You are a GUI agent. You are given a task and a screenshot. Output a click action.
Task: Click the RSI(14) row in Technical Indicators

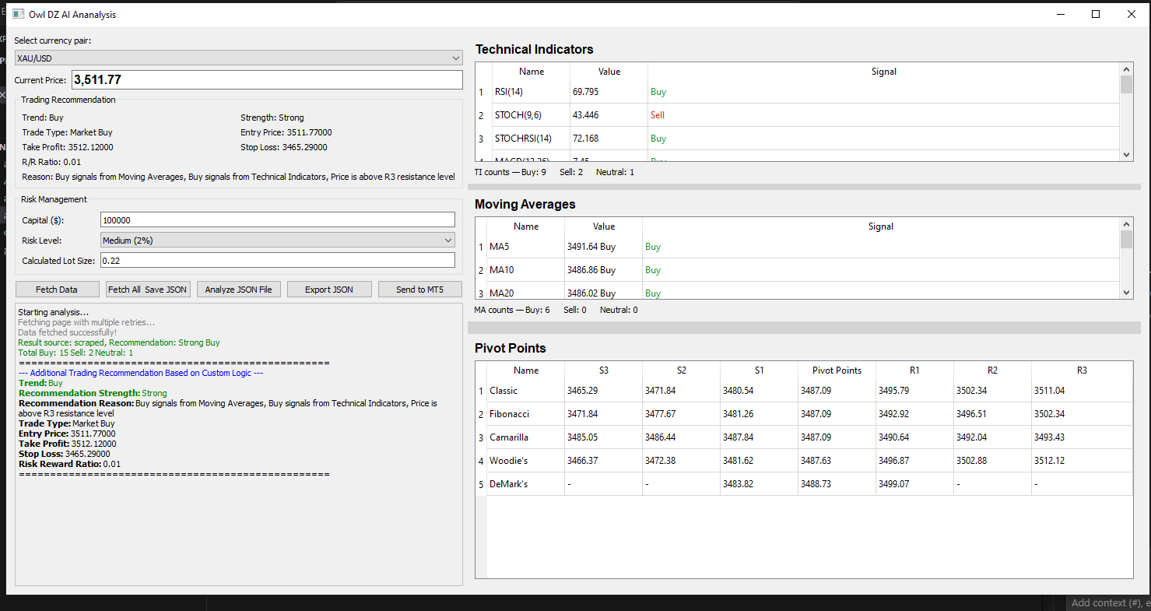(x=531, y=92)
